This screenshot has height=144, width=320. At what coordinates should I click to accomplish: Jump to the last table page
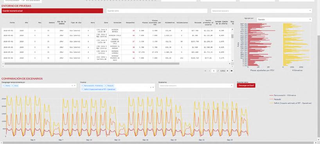pyautogui.click(x=232, y=71)
